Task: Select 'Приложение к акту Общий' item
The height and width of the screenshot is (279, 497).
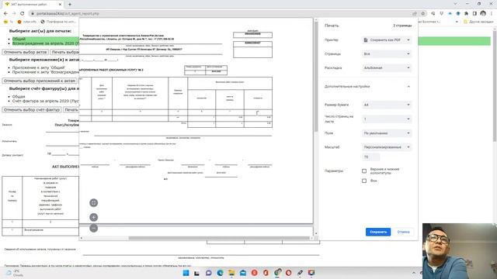Action: tap(39, 67)
